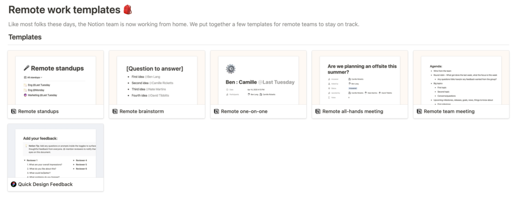Click the backpack emoji next to page title
The width and height of the screenshot is (519, 201).
127,10
